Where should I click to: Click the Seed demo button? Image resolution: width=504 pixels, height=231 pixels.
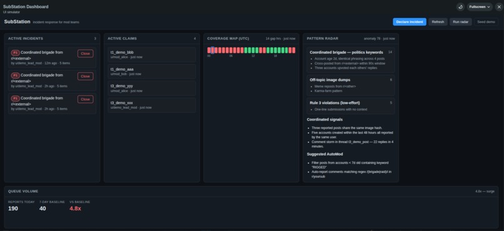click(486, 22)
